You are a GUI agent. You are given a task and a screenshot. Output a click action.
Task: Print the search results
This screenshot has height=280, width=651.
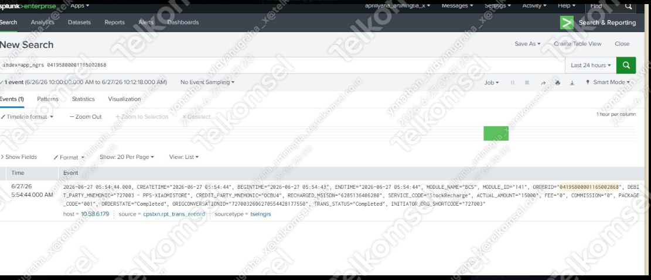click(x=558, y=82)
